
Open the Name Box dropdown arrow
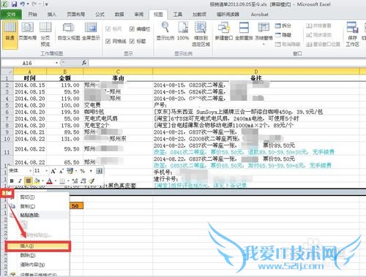point(56,63)
